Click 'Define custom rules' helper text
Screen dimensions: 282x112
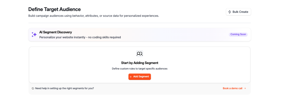pos(140,69)
